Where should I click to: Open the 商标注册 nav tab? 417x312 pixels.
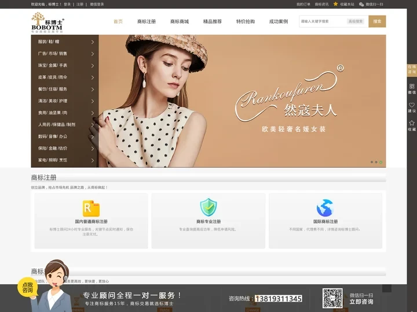(147, 21)
